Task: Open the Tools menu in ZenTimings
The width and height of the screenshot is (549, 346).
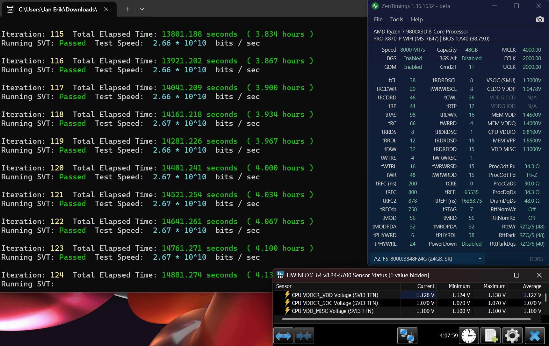Action: point(397,19)
